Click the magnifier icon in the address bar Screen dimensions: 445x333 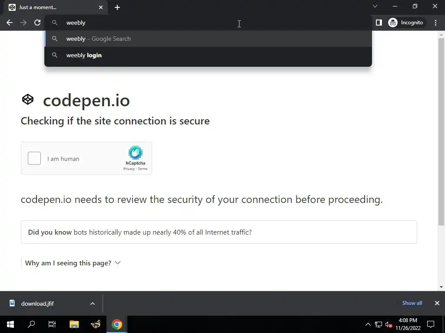(55, 23)
